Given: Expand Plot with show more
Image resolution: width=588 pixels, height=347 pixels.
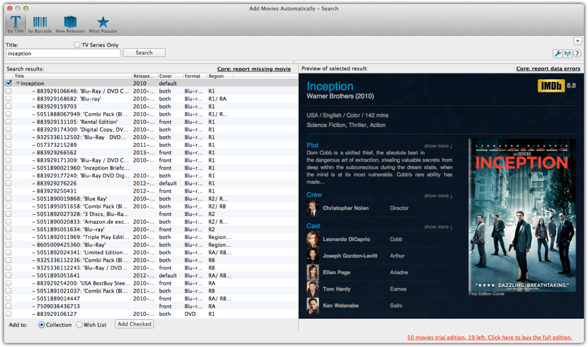Looking at the screenshot, I should pyautogui.click(x=439, y=146).
